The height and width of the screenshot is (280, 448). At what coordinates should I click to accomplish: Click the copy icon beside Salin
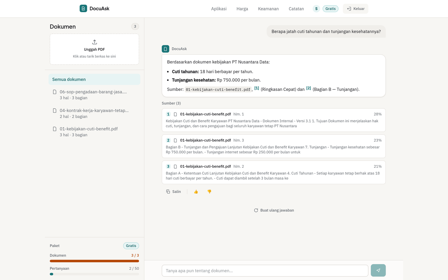(168, 192)
